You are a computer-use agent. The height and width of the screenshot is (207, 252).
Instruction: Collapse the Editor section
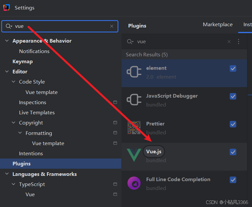pos(7,71)
